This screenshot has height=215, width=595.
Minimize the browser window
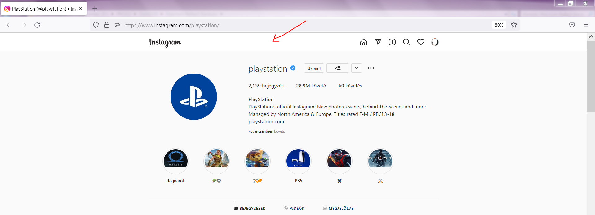click(560, 4)
